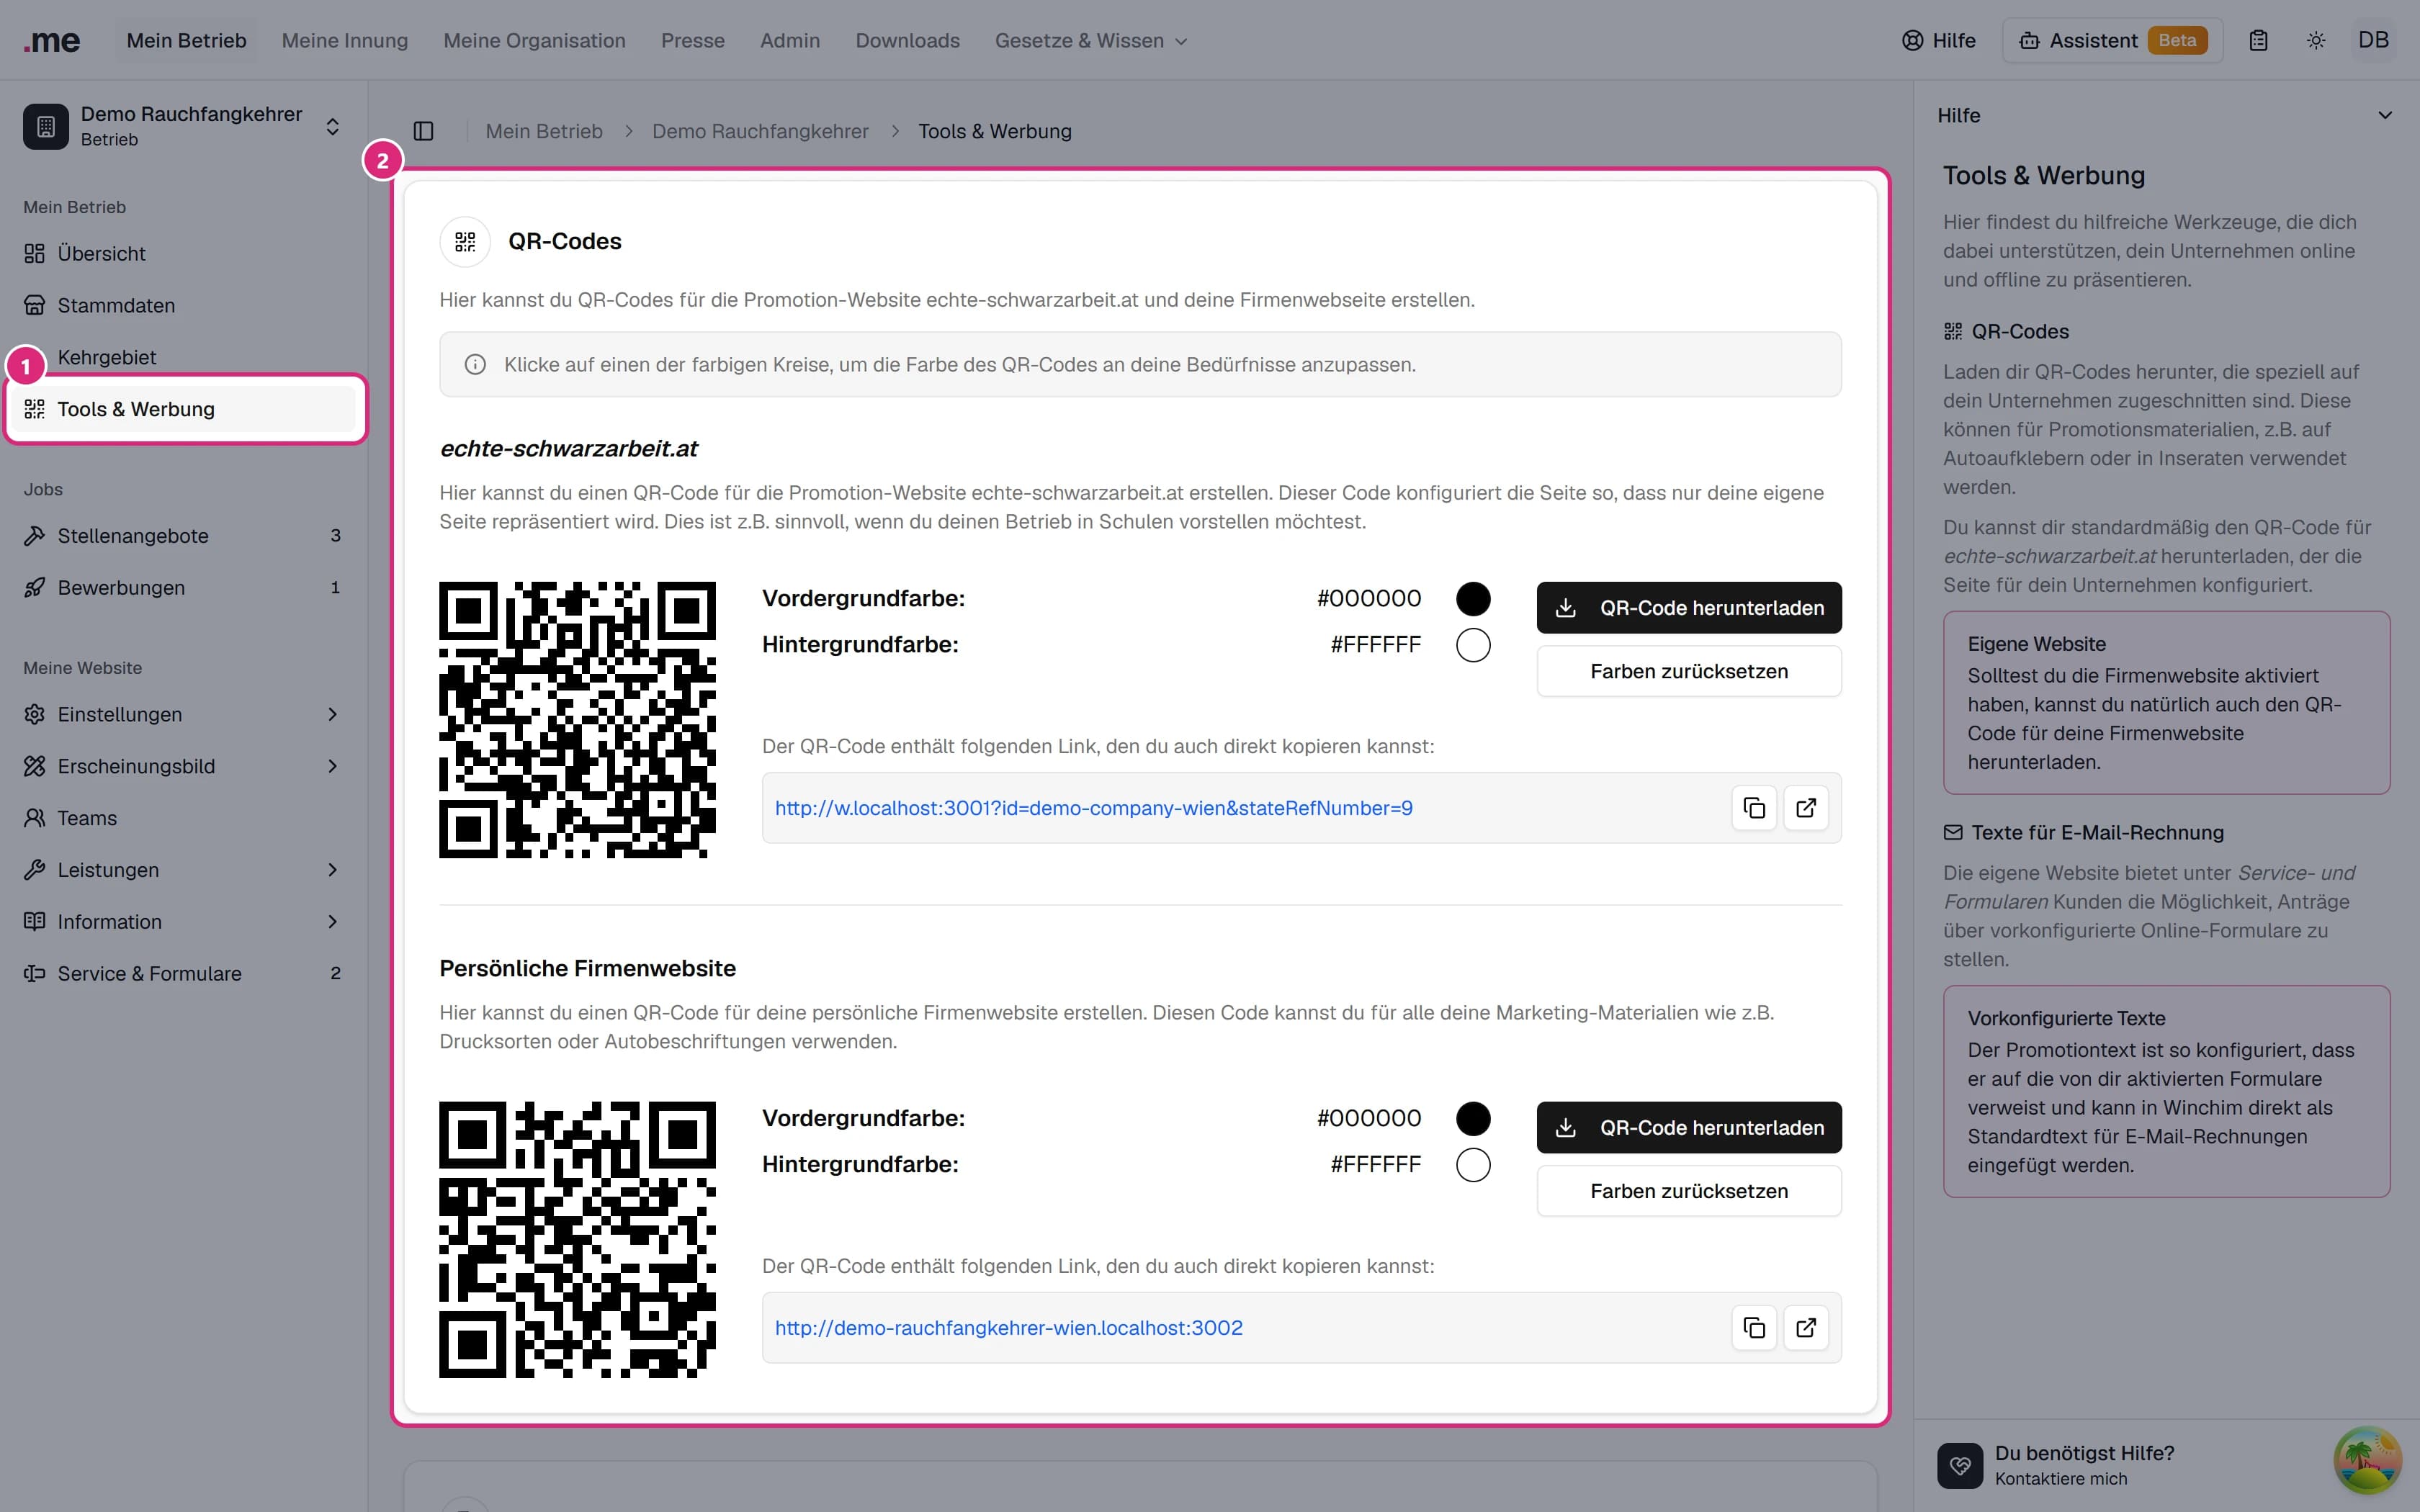Click the .me logo
The height and width of the screenshot is (1512, 2420).
(51, 41)
